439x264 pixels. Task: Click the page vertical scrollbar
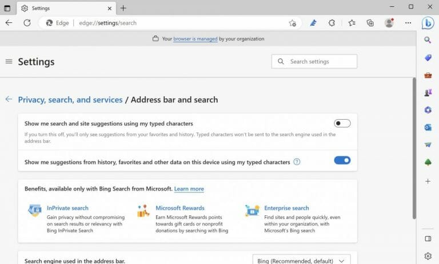click(414, 149)
